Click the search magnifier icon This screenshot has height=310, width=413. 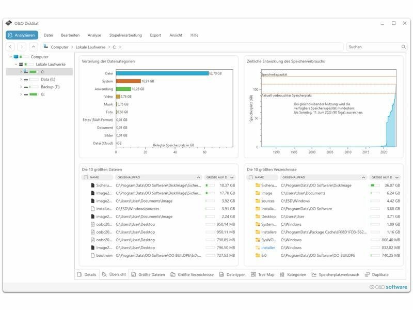[404, 47]
